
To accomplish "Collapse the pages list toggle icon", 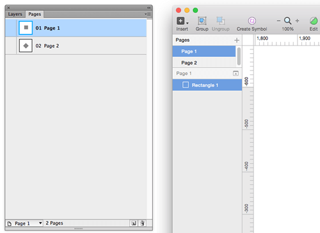I will [236, 74].
